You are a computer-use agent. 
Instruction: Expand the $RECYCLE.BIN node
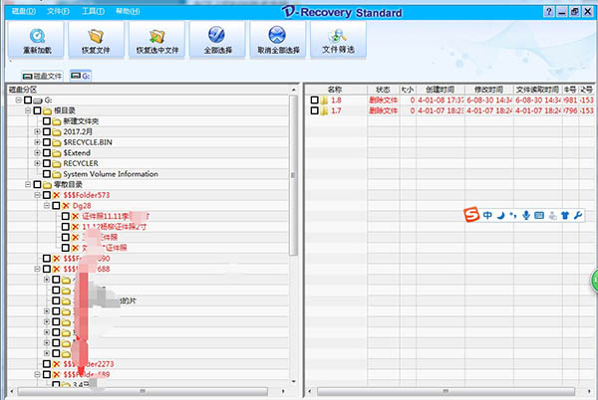(37, 142)
